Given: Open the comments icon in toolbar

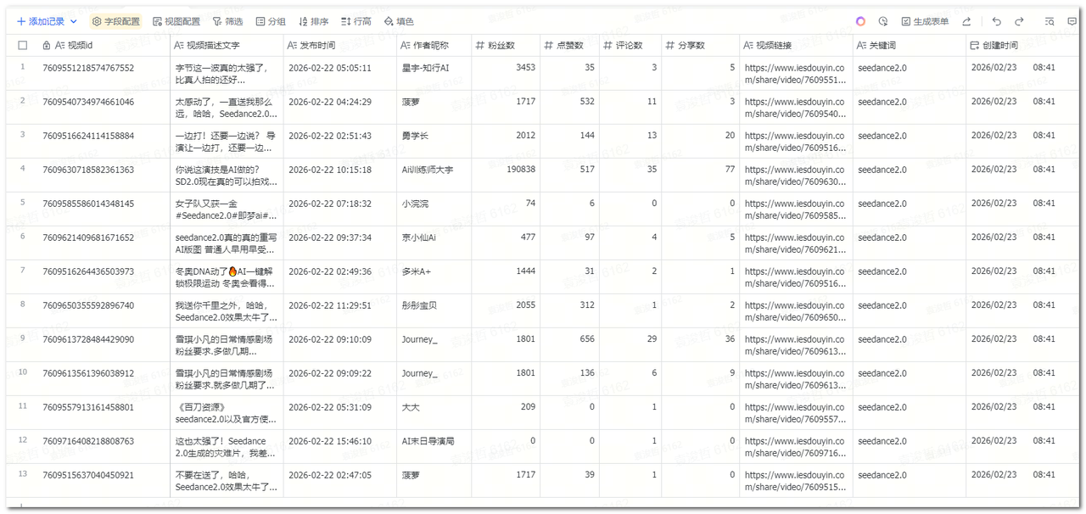Looking at the screenshot, I should pyautogui.click(x=1072, y=21).
